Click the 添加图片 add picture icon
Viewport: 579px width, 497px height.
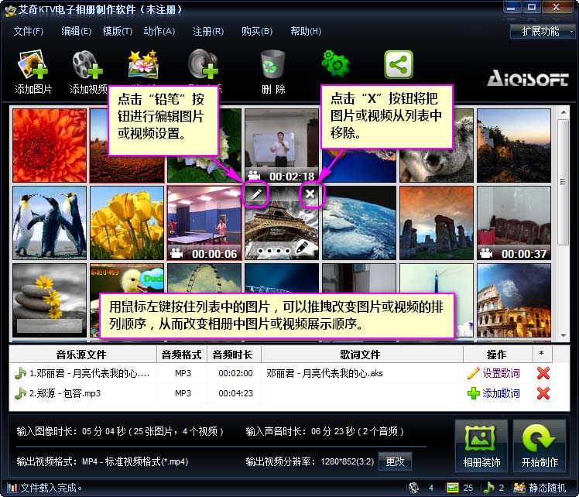click(33, 64)
